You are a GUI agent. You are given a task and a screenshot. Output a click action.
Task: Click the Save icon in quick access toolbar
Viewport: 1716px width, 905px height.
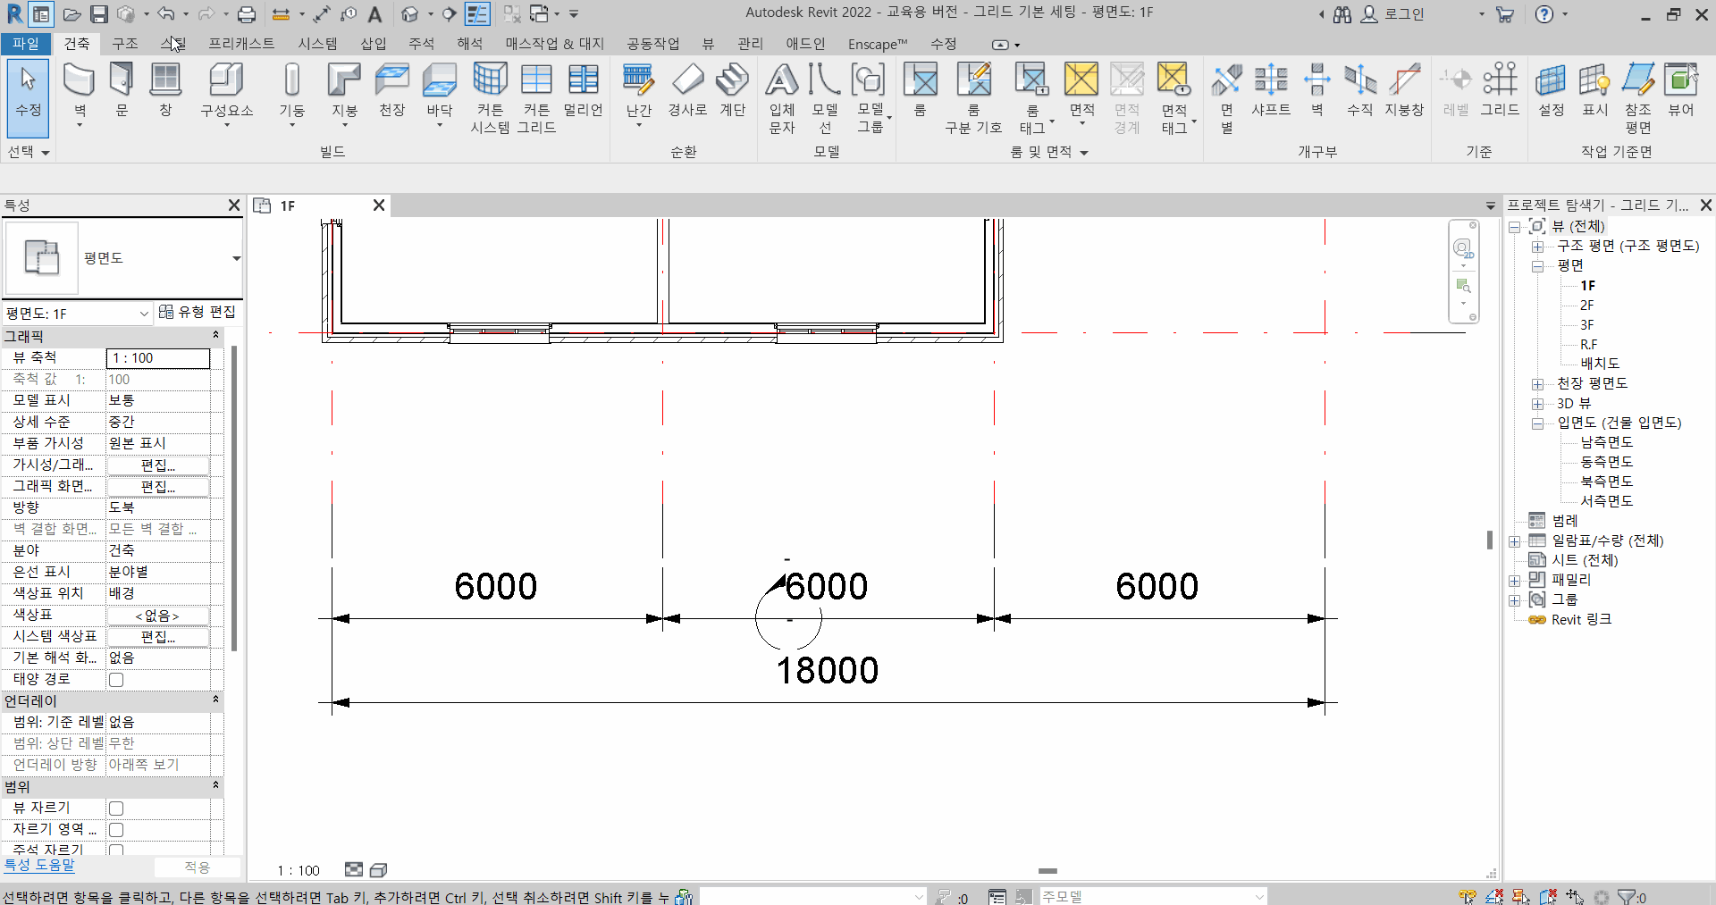99,14
